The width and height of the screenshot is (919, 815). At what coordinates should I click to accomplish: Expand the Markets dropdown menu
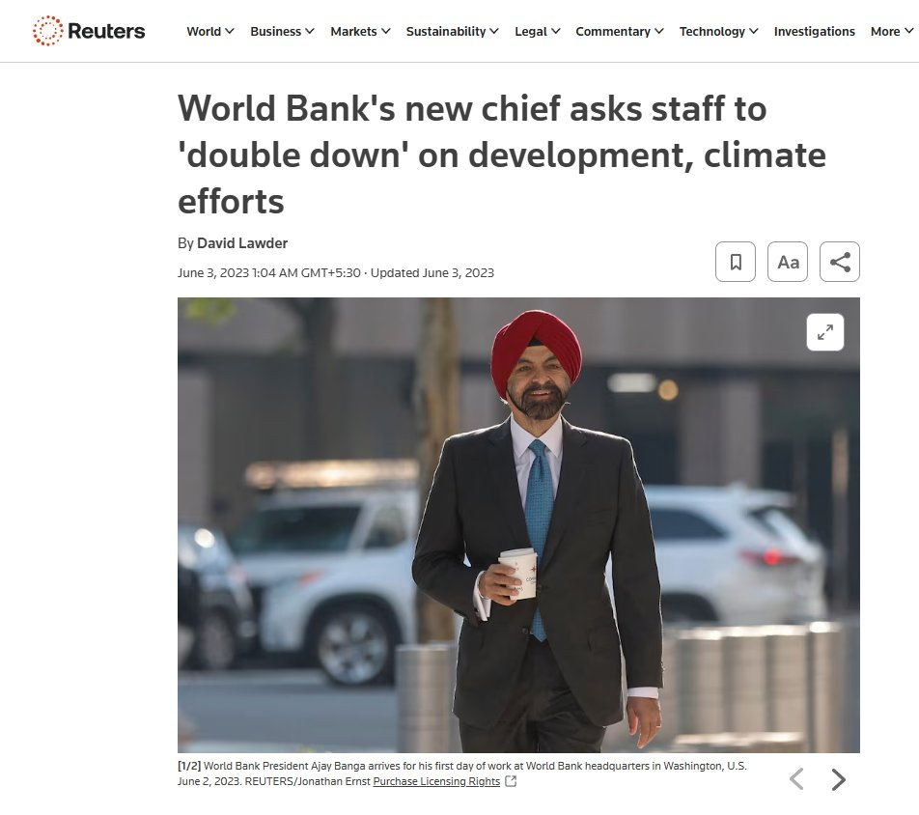[360, 31]
